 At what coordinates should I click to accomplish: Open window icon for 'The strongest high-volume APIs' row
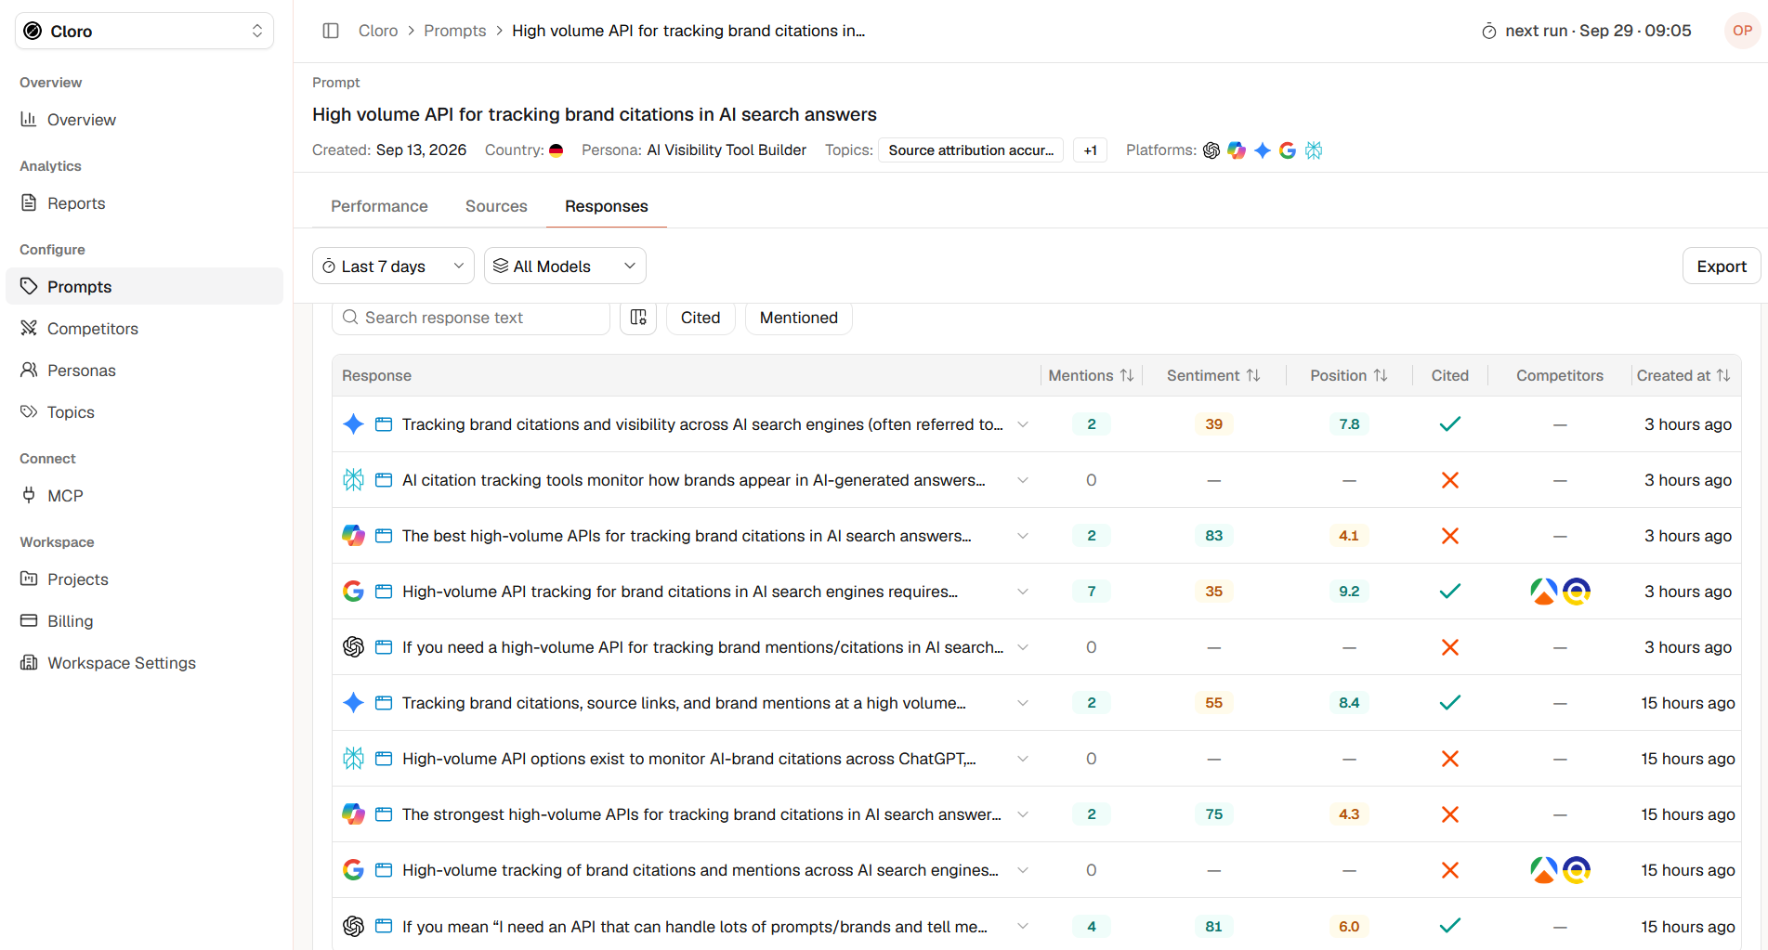pyautogui.click(x=384, y=814)
